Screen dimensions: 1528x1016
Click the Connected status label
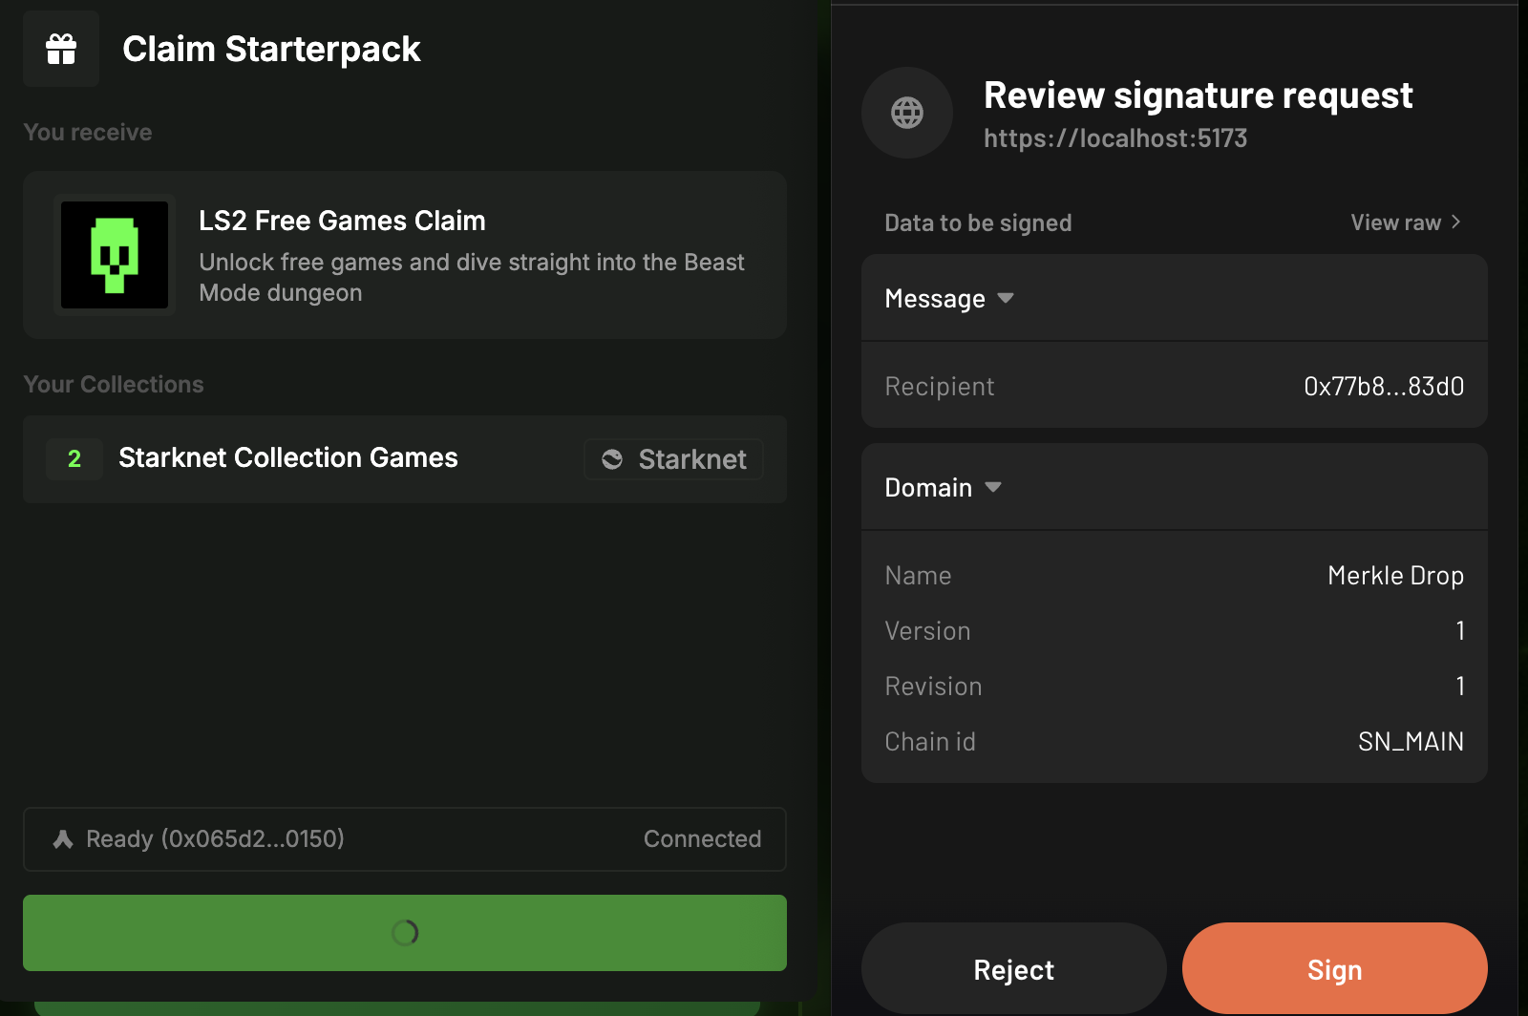pyautogui.click(x=702, y=839)
